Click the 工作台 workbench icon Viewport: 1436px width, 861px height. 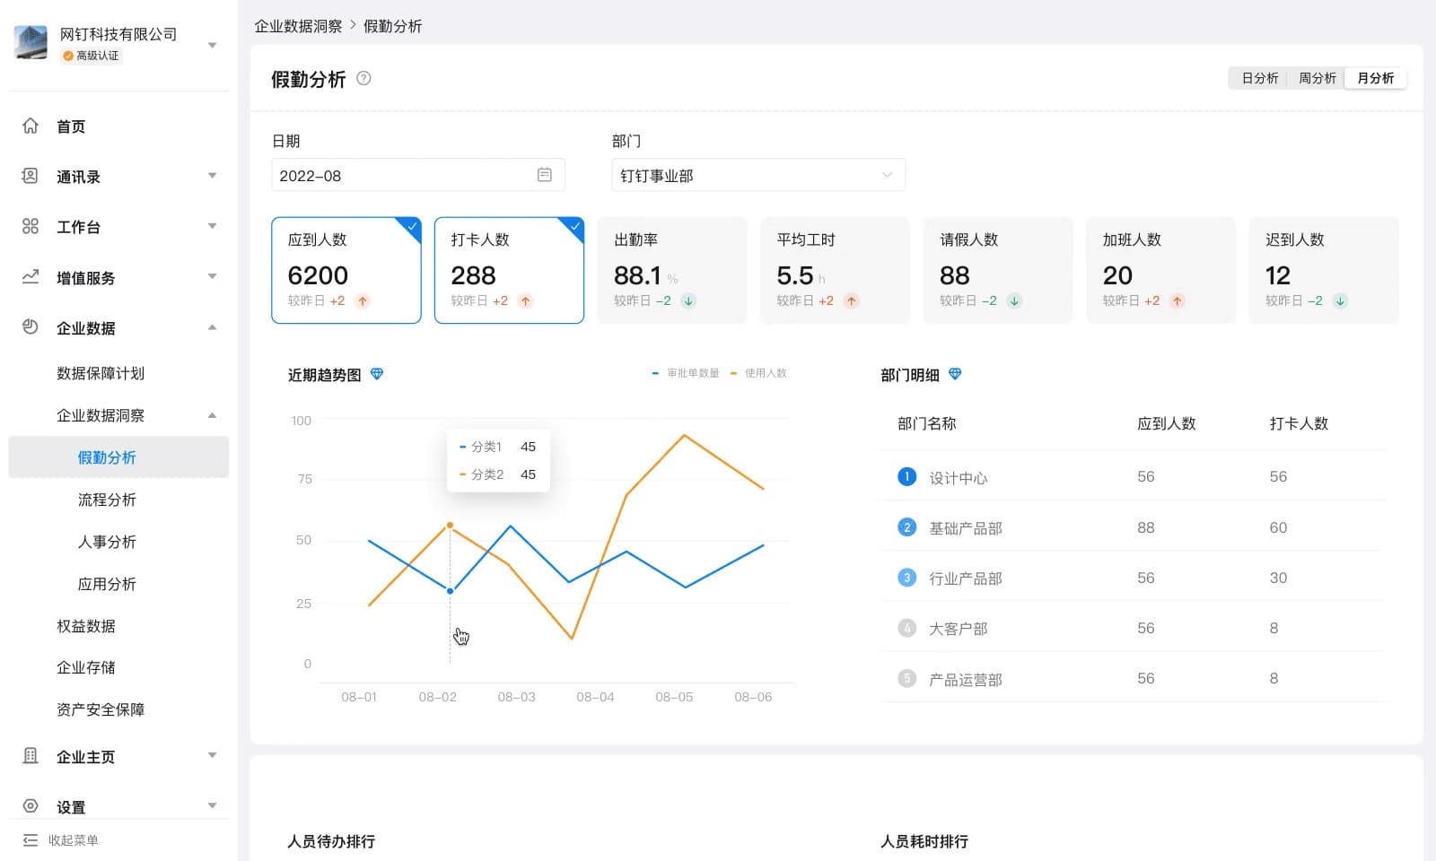31,227
